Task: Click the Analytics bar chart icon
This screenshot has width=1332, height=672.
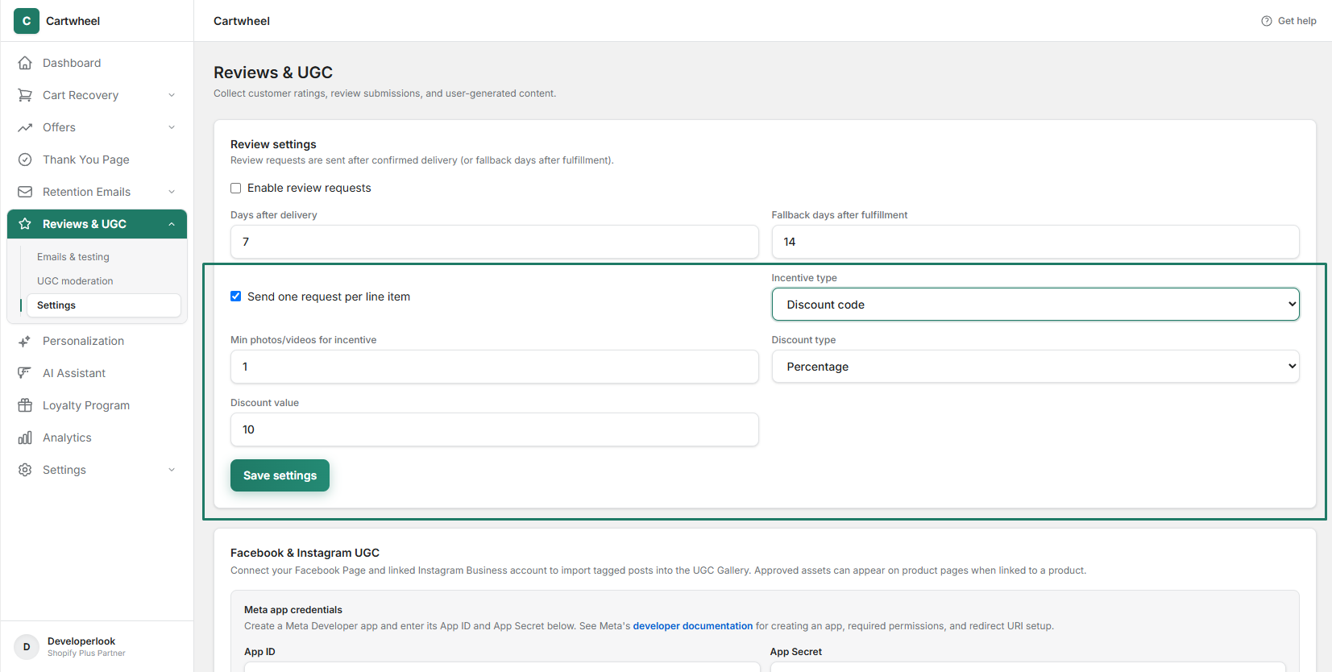Action: [x=25, y=438]
